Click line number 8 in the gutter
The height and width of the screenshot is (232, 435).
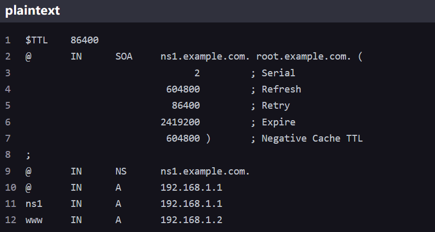tap(8, 155)
